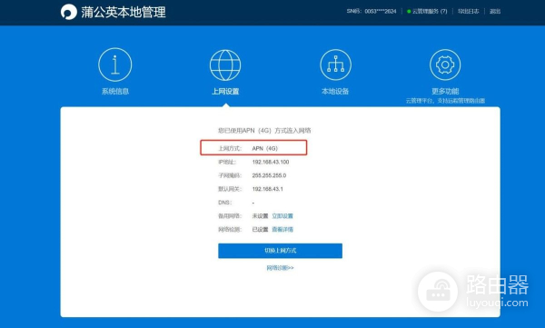Open the 更多功能 gear icon
545x328 pixels.
click(x=445, y=65)
